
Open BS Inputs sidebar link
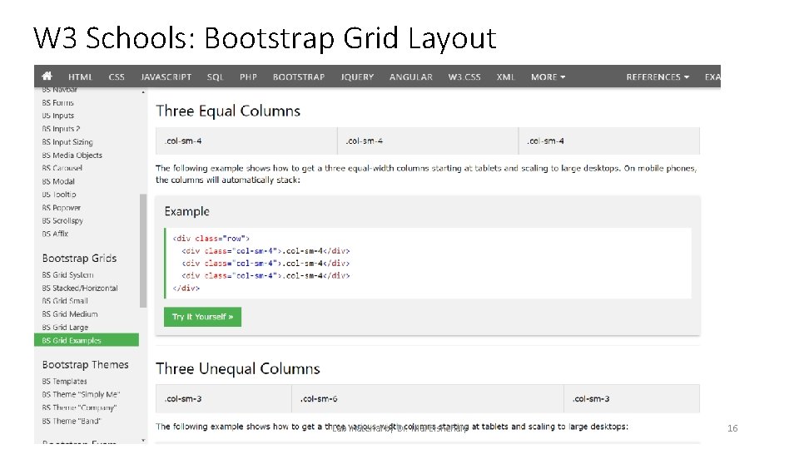click(x=57, y=116)
